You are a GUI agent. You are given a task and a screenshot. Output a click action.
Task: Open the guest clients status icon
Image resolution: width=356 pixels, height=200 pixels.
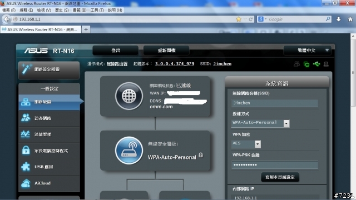pyautogui.click(x=296, y=64)
